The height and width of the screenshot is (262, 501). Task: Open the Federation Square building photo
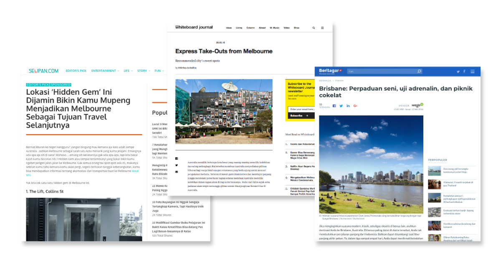click(x=224, y=112)
